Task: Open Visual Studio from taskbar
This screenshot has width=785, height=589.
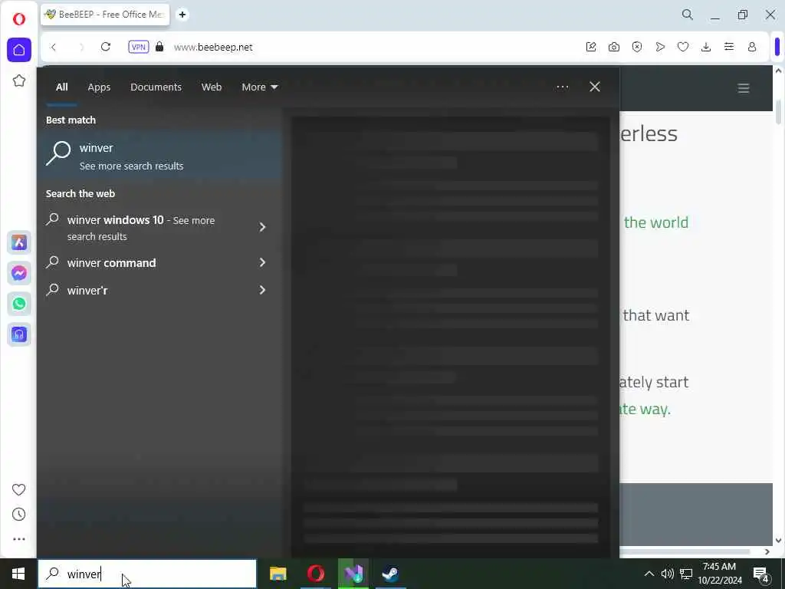Action: click(x=353, y=574)
